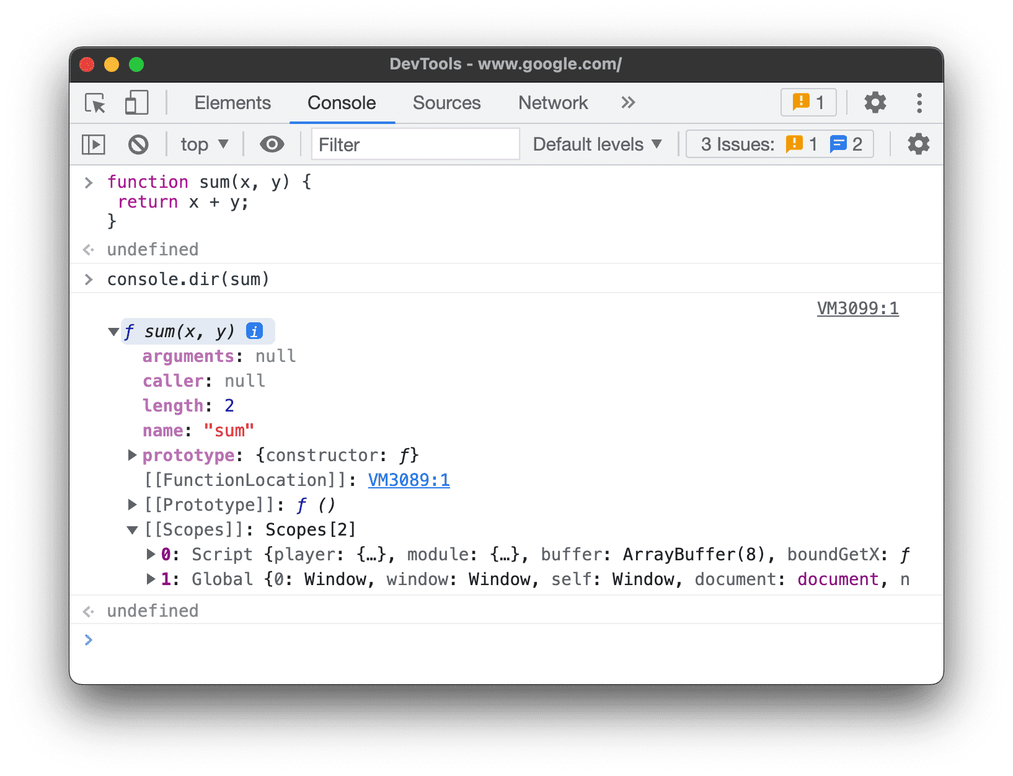Screen dimensions: 1013x776
Task: Open the top JavaScript context dropdown
Action: (204, 145)
